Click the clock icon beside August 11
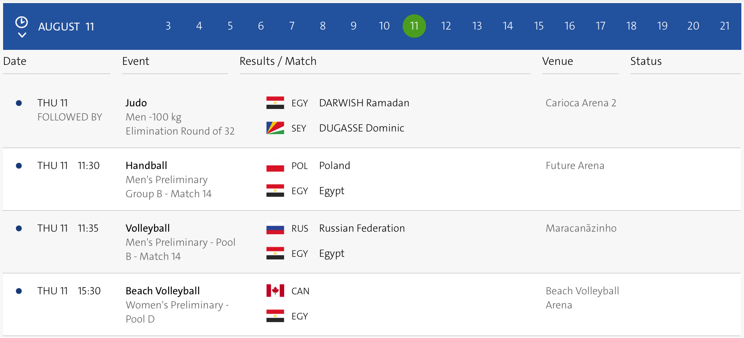The image size is (744, 338). (22, 22)
